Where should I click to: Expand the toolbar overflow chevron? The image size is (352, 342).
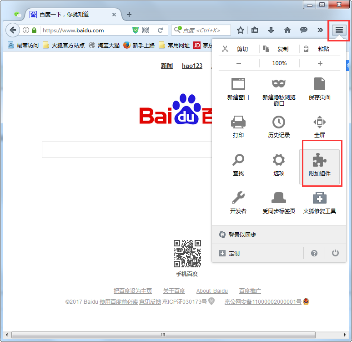(320, 30)
